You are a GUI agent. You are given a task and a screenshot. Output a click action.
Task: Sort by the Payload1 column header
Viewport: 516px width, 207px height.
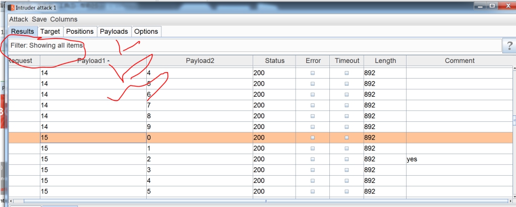click(93, 61)
